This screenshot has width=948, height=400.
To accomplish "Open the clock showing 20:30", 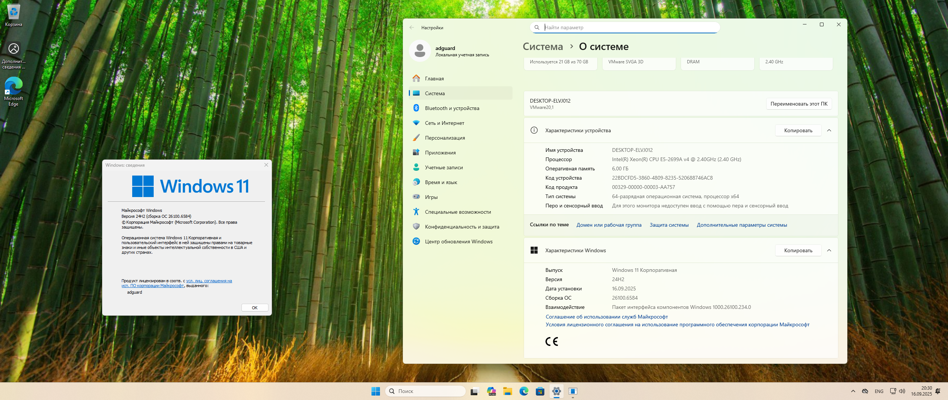I will pos(921,391).
